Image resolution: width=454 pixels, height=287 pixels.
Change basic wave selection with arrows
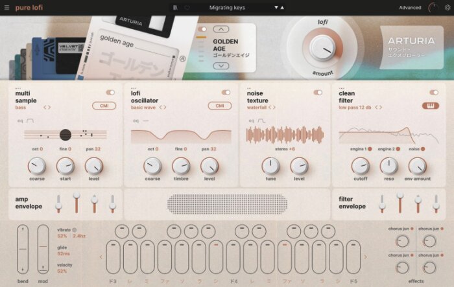pos(163,108)
